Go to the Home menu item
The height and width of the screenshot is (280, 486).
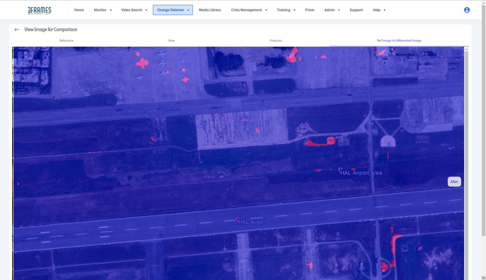79,10
